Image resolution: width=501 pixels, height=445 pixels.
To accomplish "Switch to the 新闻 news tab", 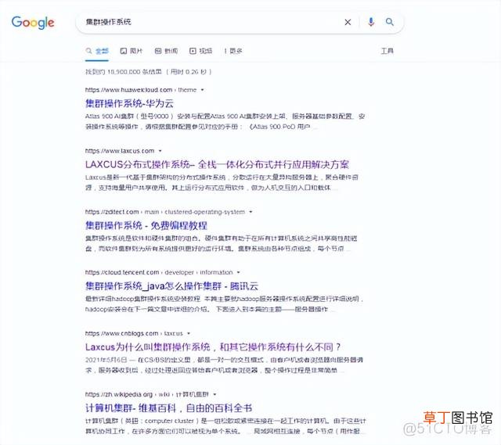I will coord(166,51).
